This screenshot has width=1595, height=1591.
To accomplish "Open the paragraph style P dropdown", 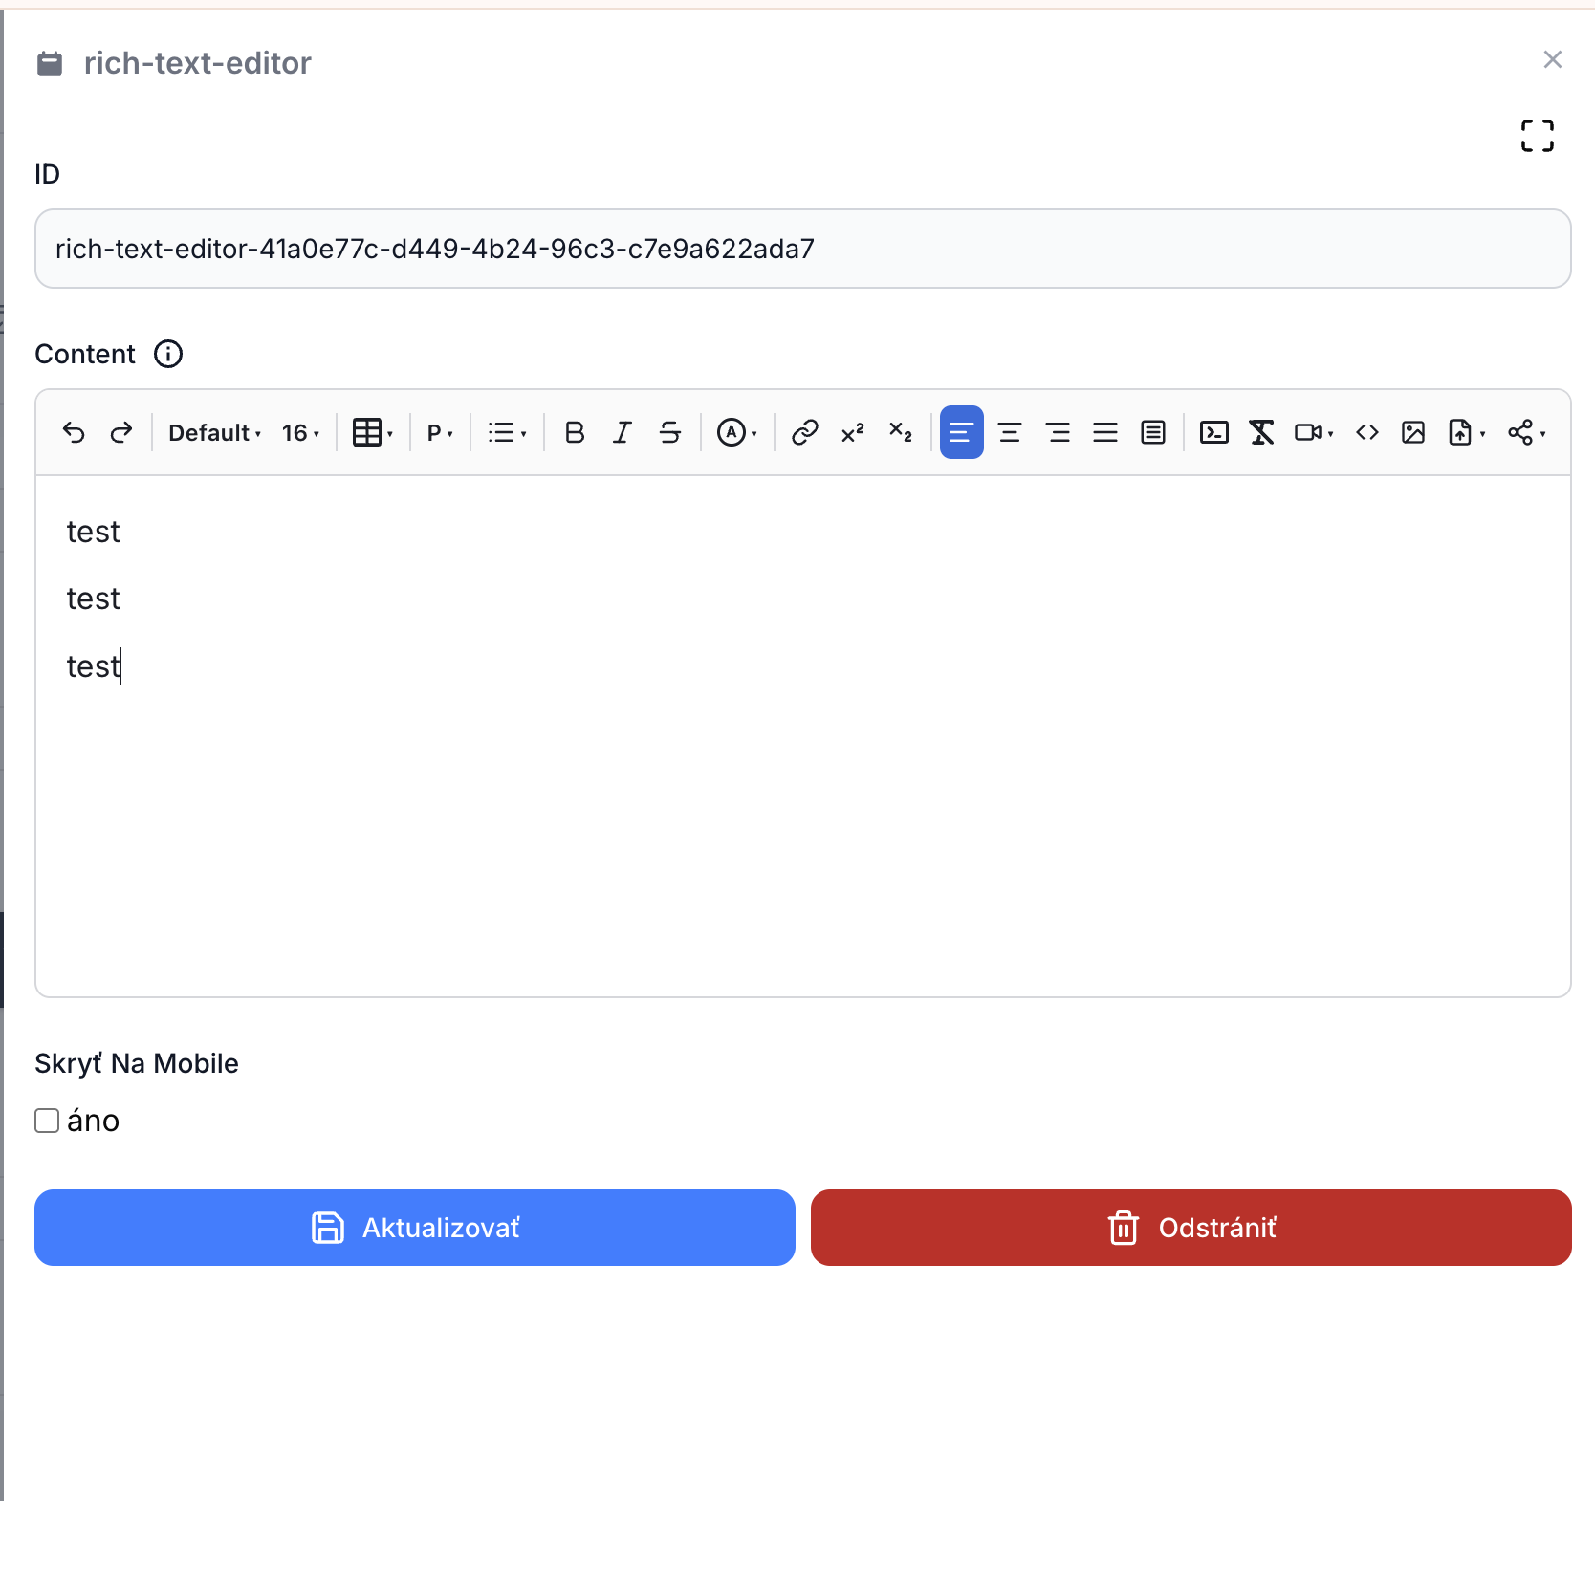I will 440,433.
